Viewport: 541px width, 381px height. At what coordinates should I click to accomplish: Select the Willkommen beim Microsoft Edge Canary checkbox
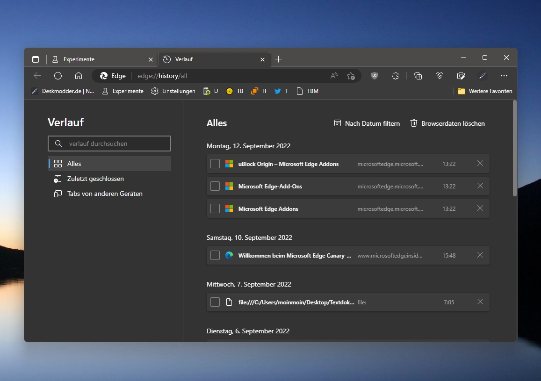tap(215, 256)
